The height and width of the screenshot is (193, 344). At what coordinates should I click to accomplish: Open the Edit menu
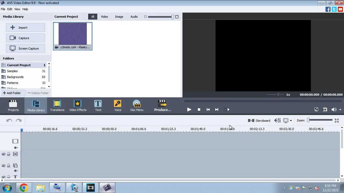point(10,9)
